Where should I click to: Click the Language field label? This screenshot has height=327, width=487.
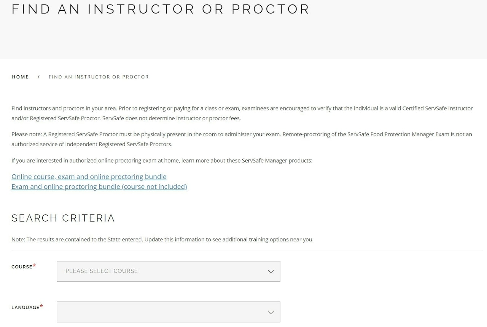click(25, 308)
